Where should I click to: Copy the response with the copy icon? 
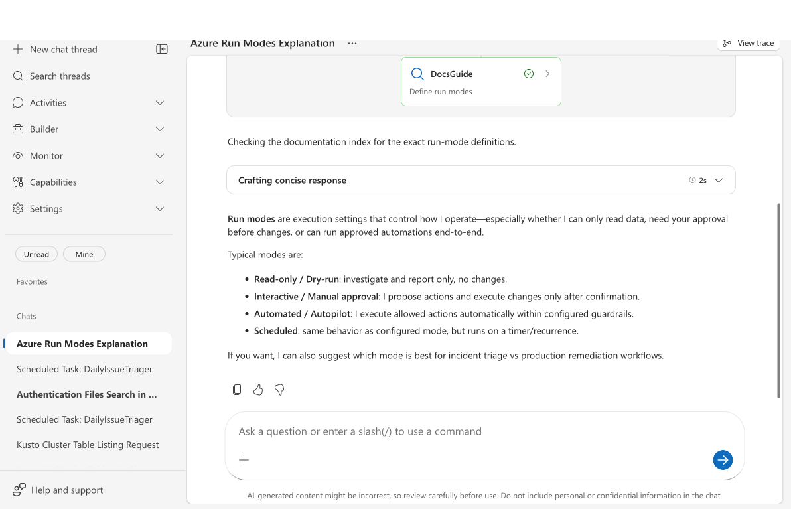(x=237, y=390)
